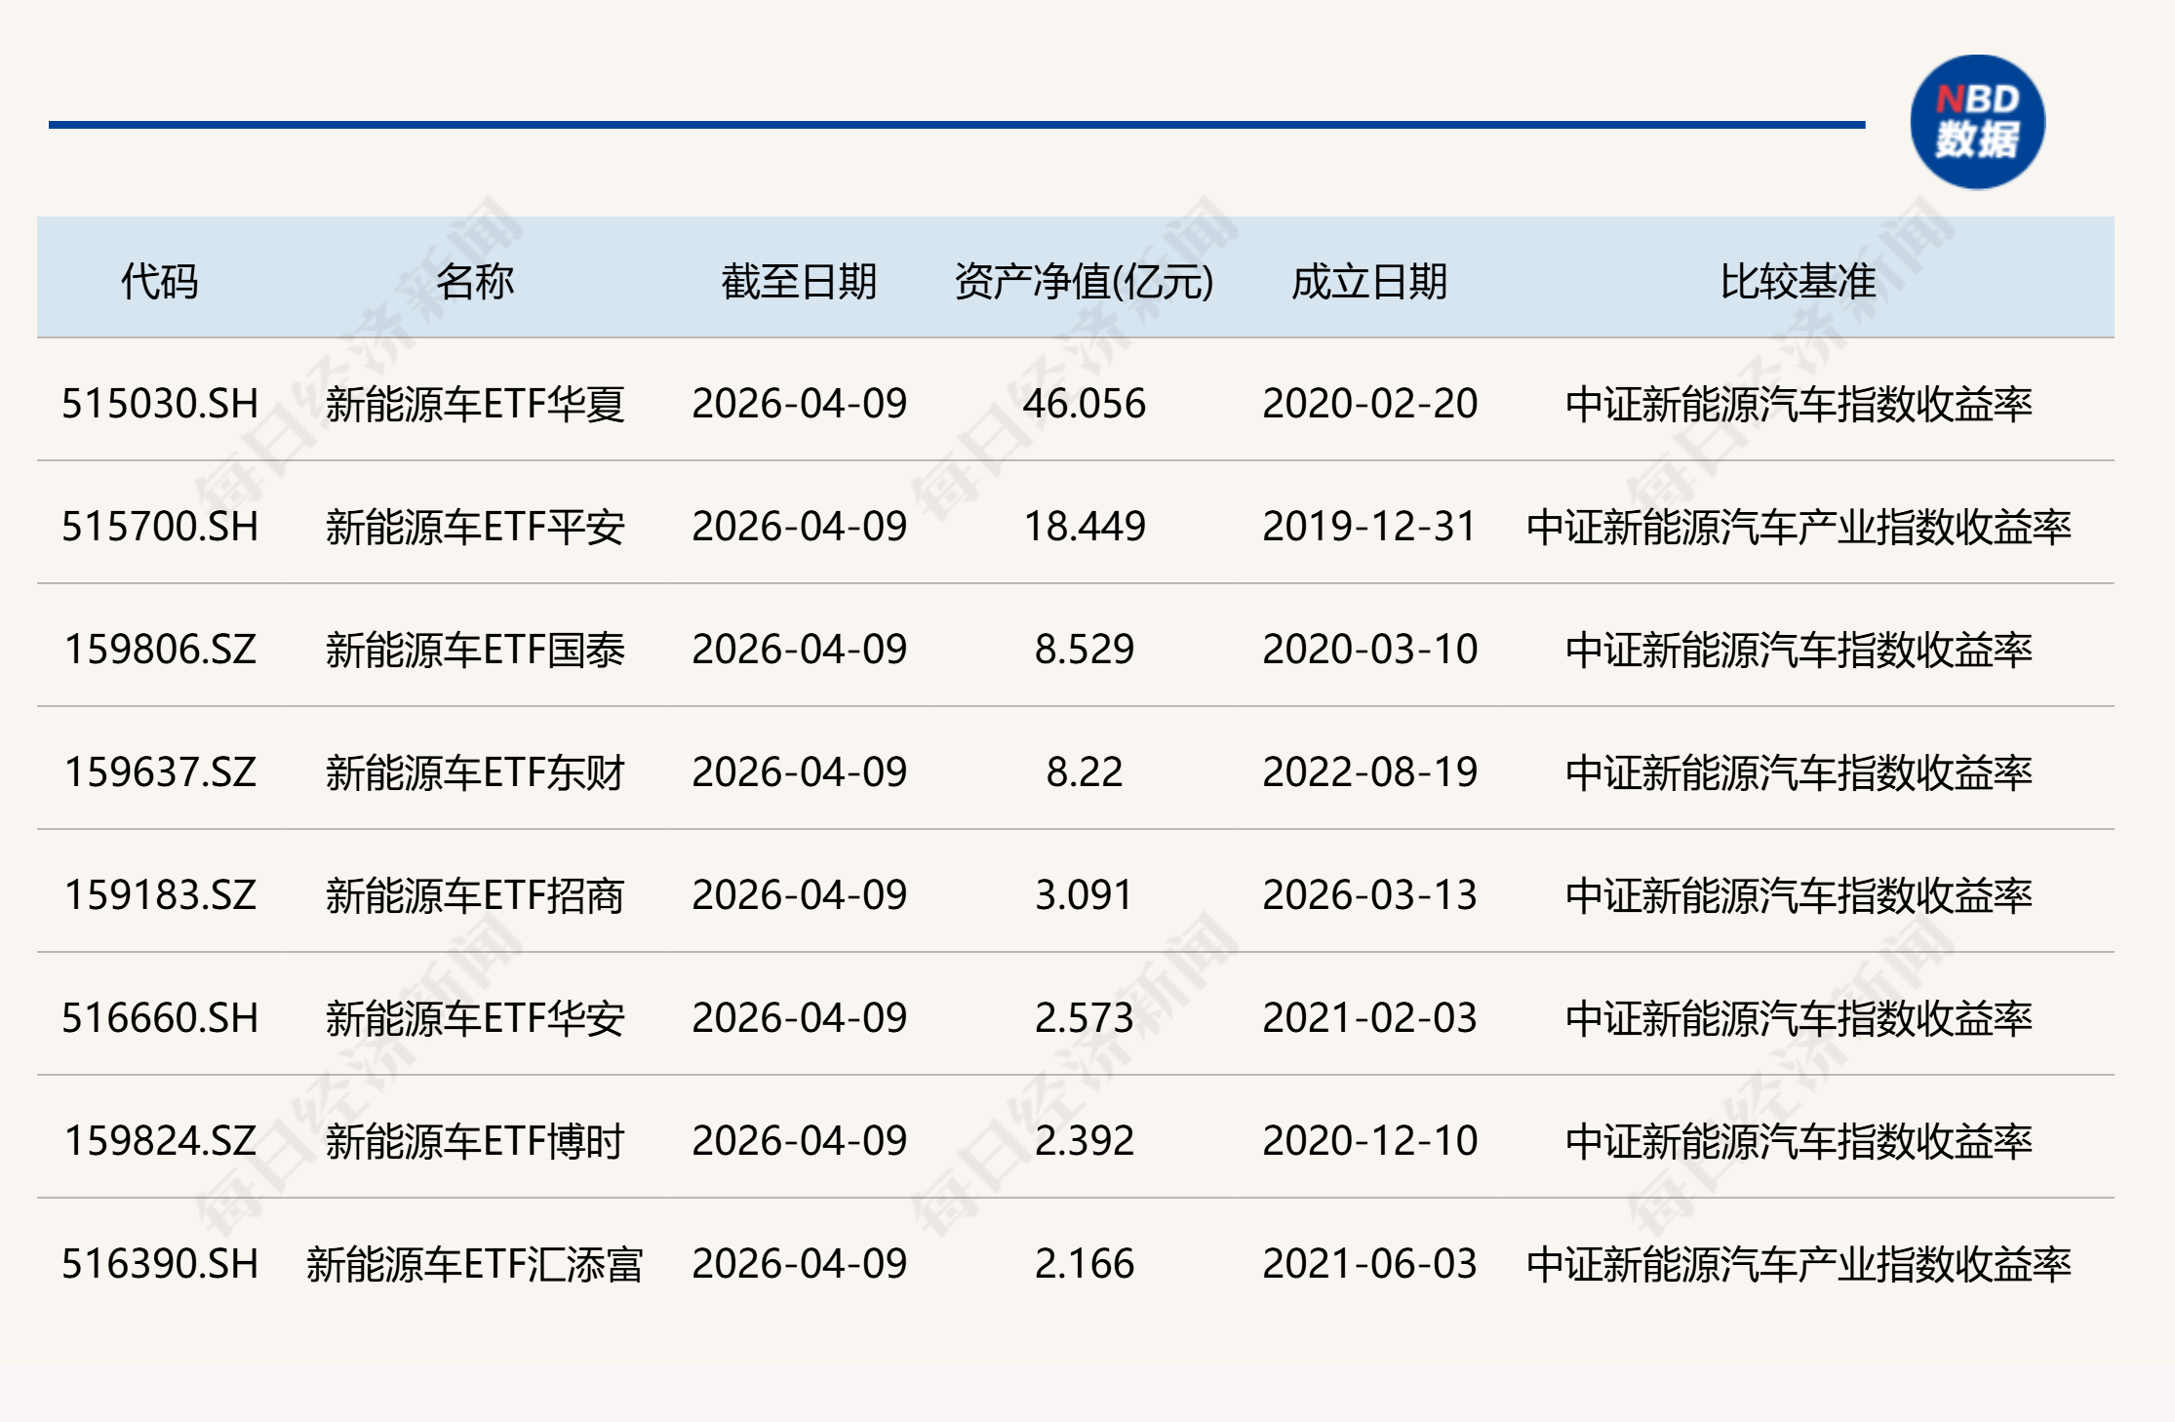Open fund code 515030.SH
Image resolution: width=2175 pixels, height=1422 pixels.
pyautogui.click(x=159, y=404)
